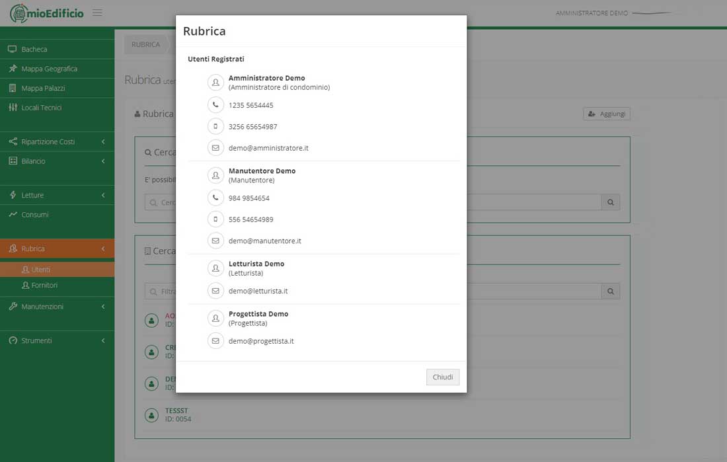Click mobile icon next to 3256 65654987
Viewport: 727px width, 462px height.
click(215, 126)
